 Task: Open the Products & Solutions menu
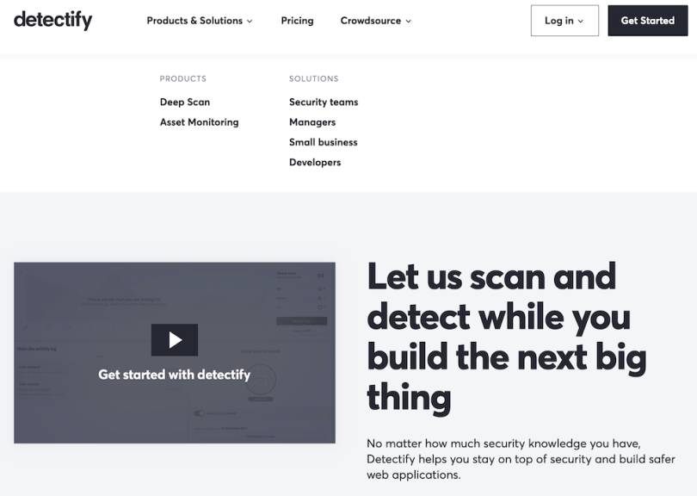tap(194, 21)
